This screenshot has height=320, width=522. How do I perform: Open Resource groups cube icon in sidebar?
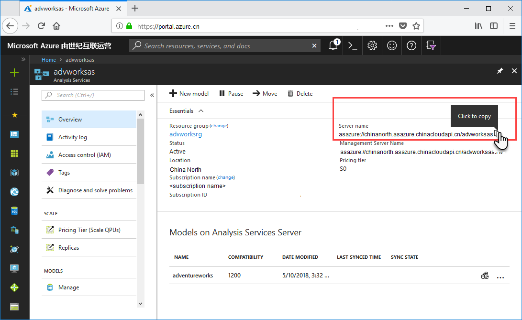pos(14,173)
